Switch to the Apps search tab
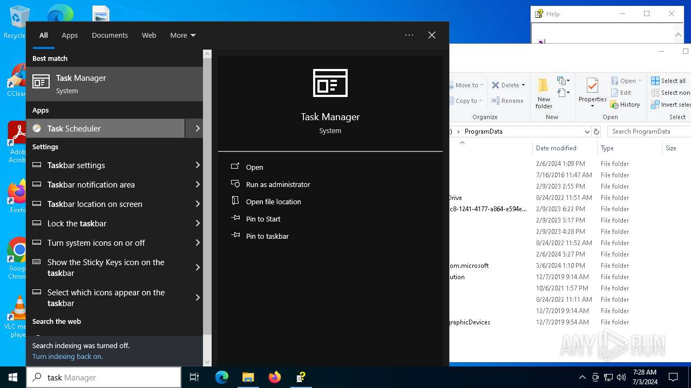The width and height of the screenshot is (691, 388). click(x=70, y=35)
